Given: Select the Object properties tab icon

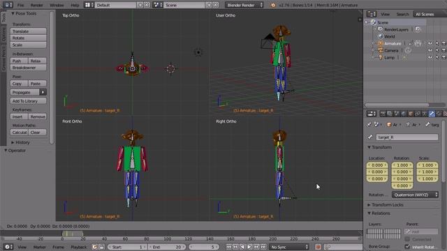Looking at the screenshot, I should point(411,114).
